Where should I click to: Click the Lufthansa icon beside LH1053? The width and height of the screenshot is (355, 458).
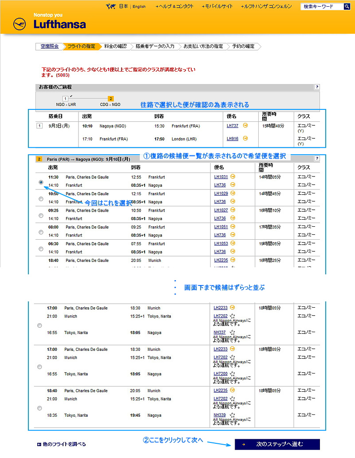pos(233,243)
